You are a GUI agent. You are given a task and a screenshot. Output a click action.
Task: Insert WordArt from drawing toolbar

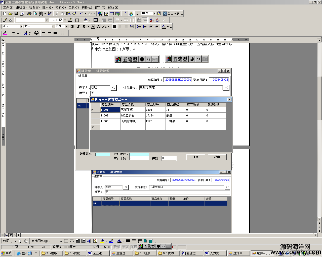coord(89,241)
